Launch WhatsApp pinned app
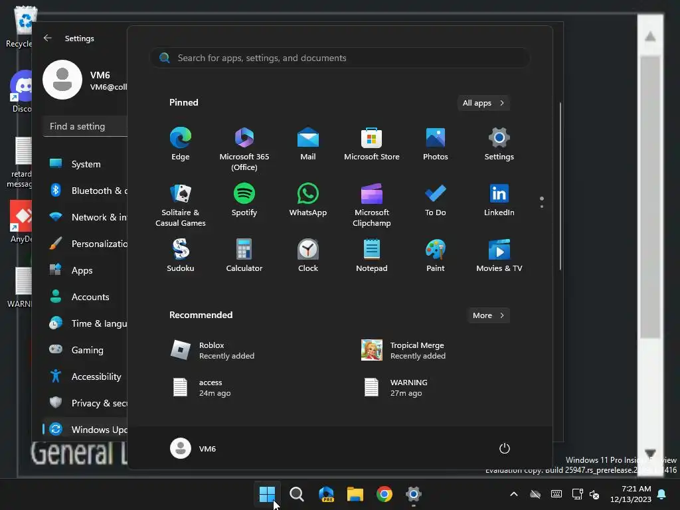Viewport: 680px width, 510px height. click(308, 200)
